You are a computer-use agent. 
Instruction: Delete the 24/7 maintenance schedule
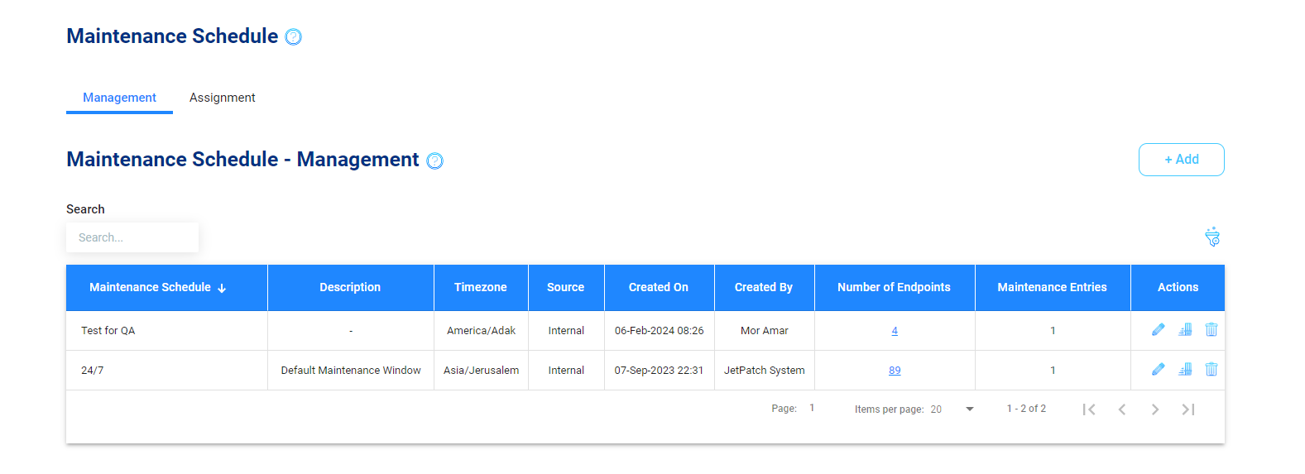click(x=1211, y=370)
